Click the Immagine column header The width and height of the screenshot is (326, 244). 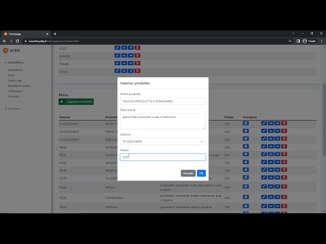tap(250, 117)
